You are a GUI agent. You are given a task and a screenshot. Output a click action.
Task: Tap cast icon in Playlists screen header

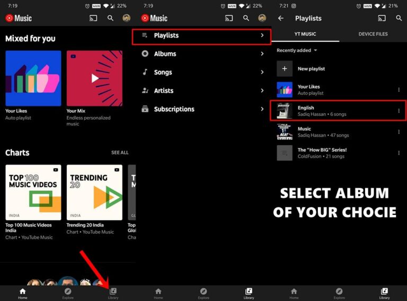click(382, 18)
